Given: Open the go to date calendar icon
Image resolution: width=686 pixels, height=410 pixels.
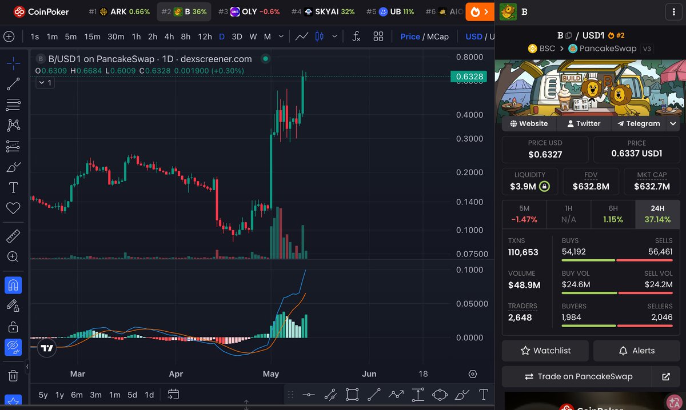Looking at the screenshot, I should [x=174, y=395].
